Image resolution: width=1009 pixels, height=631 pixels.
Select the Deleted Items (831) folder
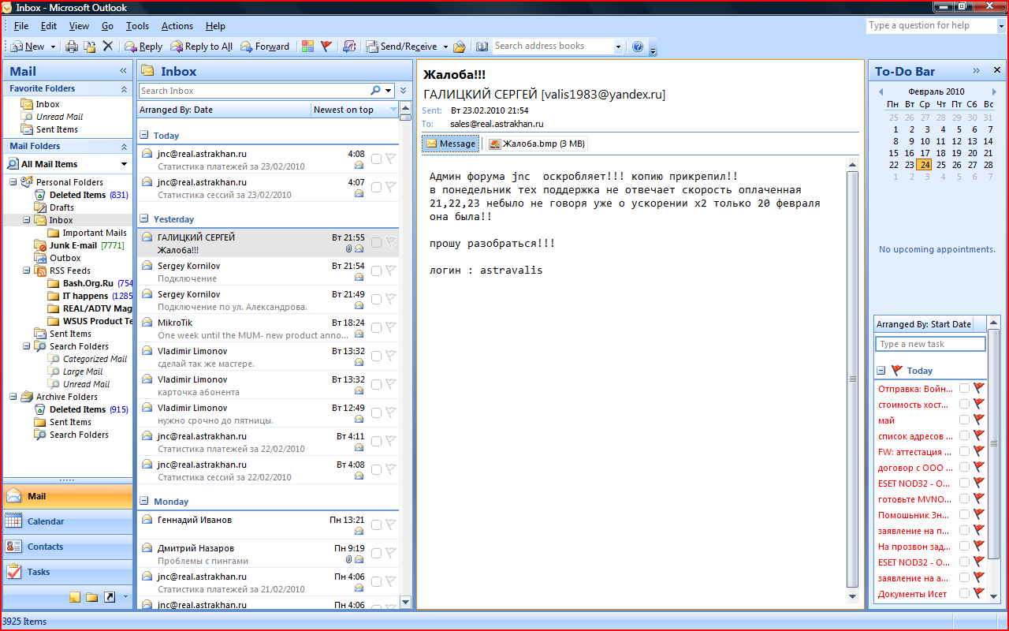point(81,195)
